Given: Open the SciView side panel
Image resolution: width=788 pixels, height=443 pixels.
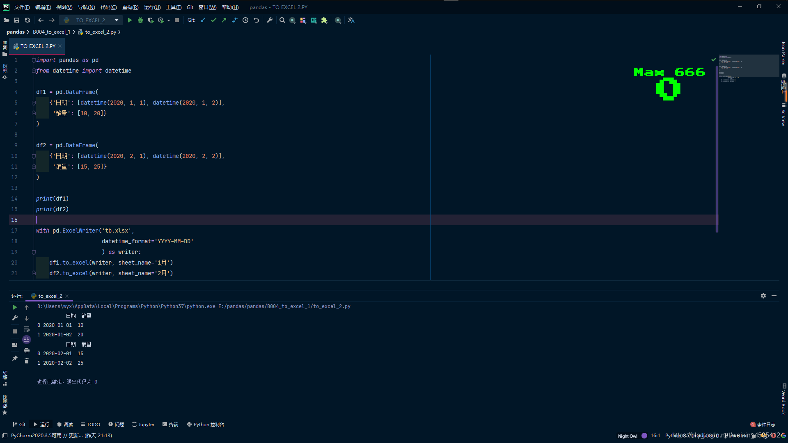Looking at the screenshot, I should pyautogui.click(x=783, y=114).
